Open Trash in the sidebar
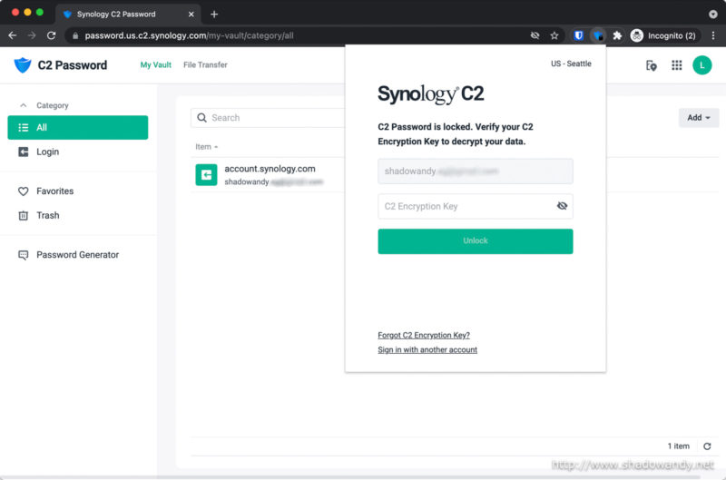726x480 pixels. (x=78, y=215)
